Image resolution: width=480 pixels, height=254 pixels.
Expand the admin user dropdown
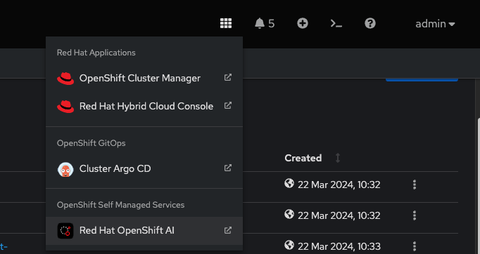click(x=435, y=24)
